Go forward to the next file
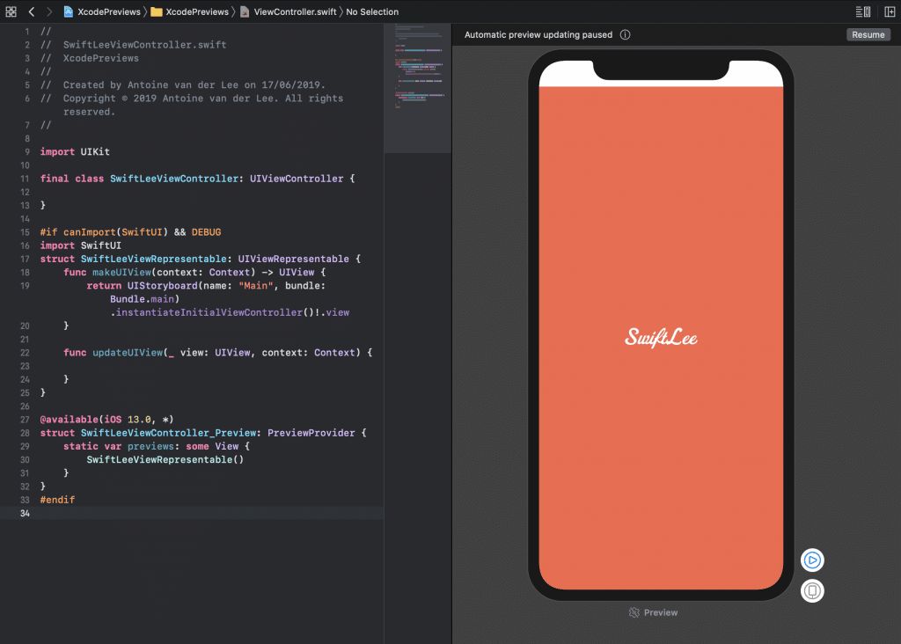The image size is (901, 644). [48, 11]
